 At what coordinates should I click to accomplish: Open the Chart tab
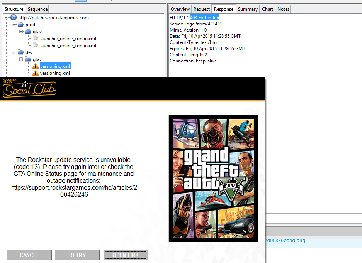(x=267, y=9)
